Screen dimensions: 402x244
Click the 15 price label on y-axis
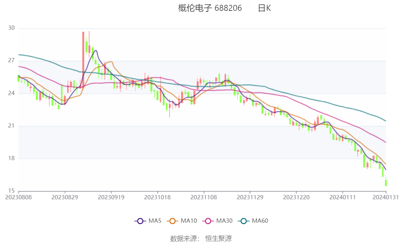tap(12, 191)
